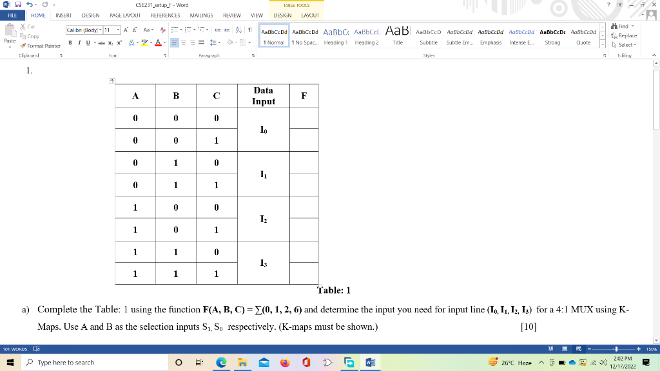Toggle bold formatting
Viewport: 660px width, 371px height.
70,43
